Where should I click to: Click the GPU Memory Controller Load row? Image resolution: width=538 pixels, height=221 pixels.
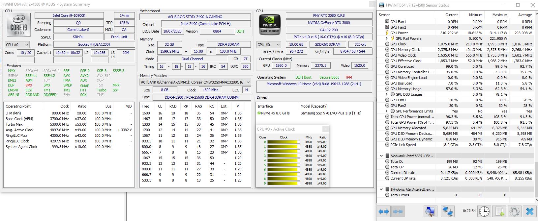(x=456, y=72)
